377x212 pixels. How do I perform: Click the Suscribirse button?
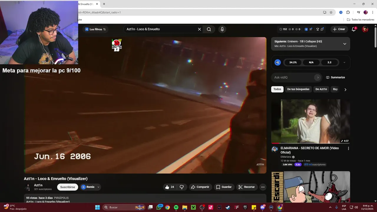pyautogui.click(x=68, y=187)
